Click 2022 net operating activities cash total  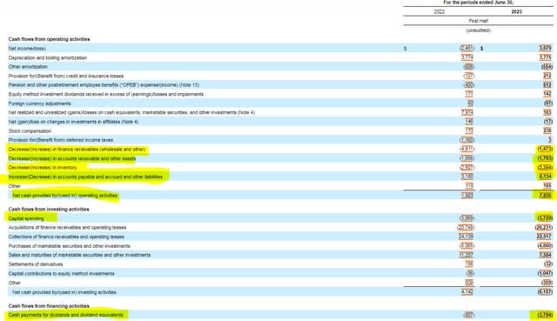click(x=467, y=196)
